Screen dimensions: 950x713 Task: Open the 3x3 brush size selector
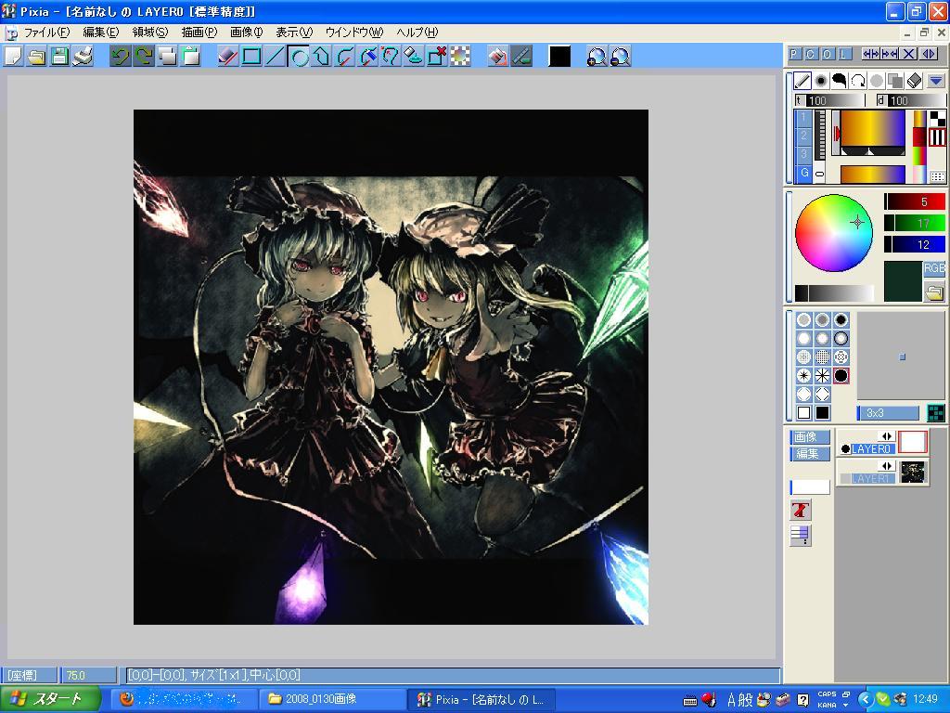click(888, 413)
